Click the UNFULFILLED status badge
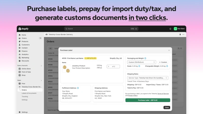 91,58
